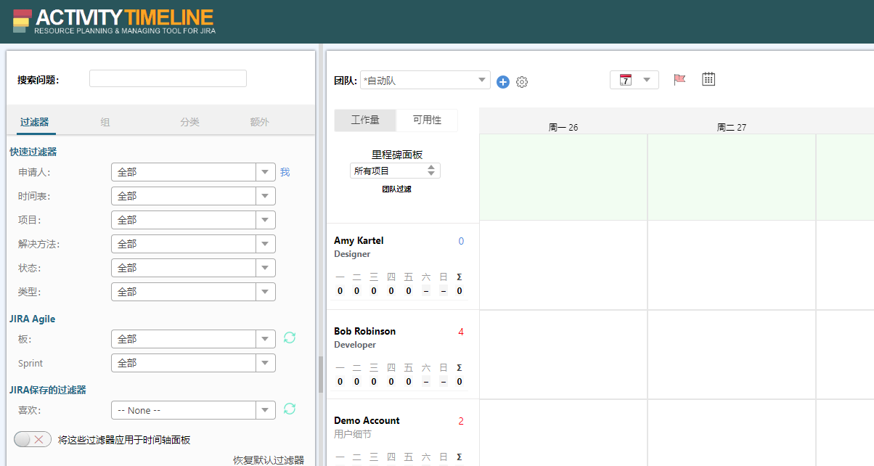This screenshot has height=466, width=874.
Task: Click the left panel vertical scrollbar
Action: (320, 374)
